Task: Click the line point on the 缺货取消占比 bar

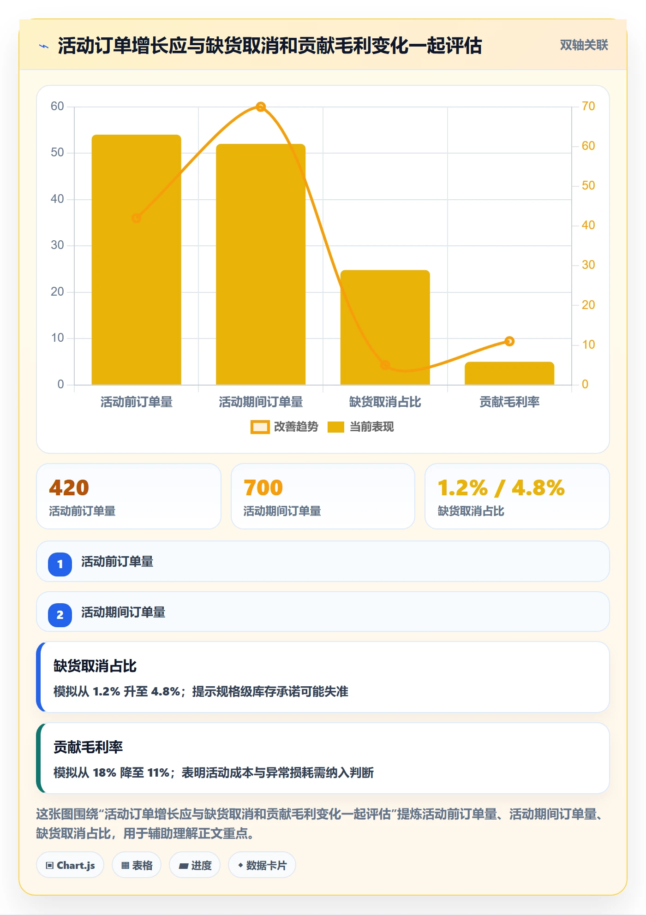Action: click(x=385, y=365)
